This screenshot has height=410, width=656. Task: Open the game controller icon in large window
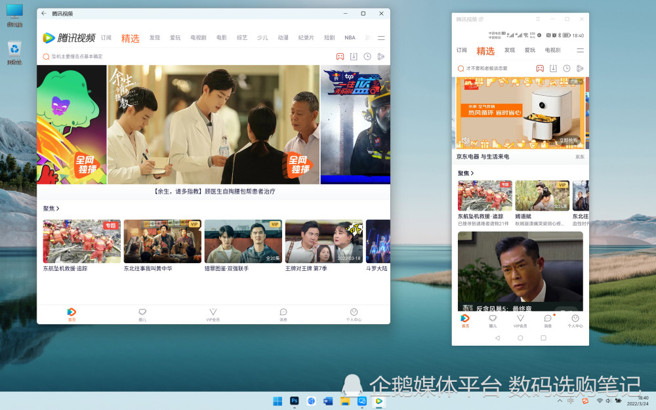click(340, 57)
